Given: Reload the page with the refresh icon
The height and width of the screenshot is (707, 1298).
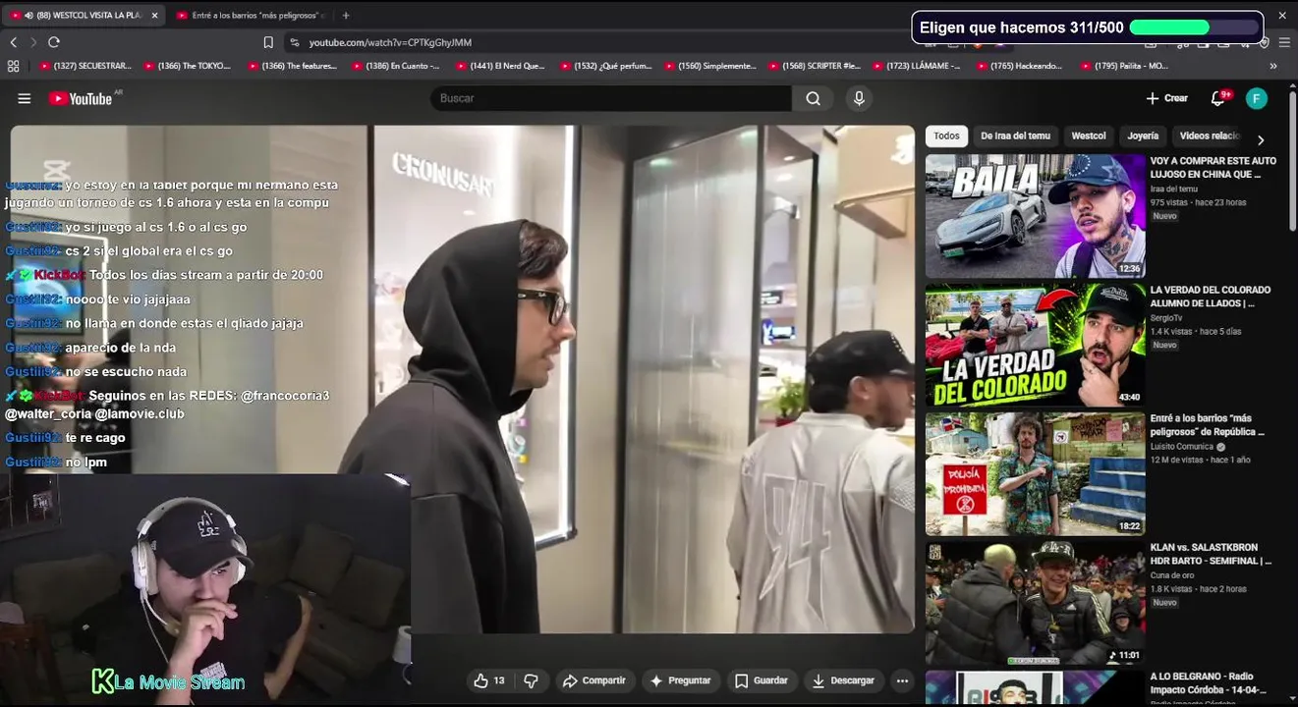Looking at the screenshot, I should tap(54, 42).
